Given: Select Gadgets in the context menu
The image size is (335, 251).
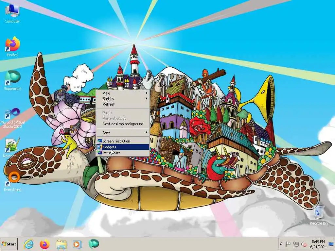Looking at the screenshot, I should 123,147.
